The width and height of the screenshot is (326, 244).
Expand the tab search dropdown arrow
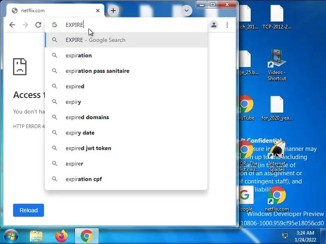187,11
